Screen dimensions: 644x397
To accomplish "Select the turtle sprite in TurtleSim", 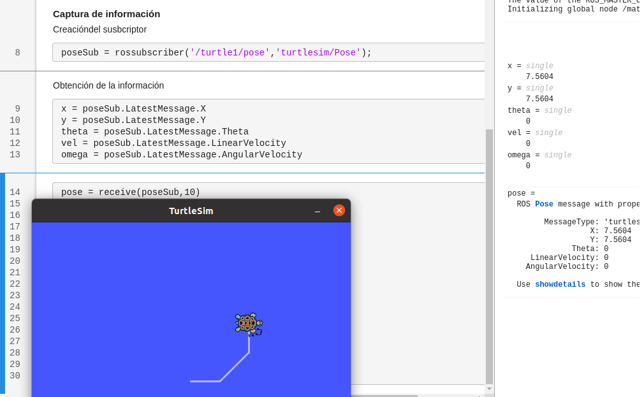I will click(247, 323).
